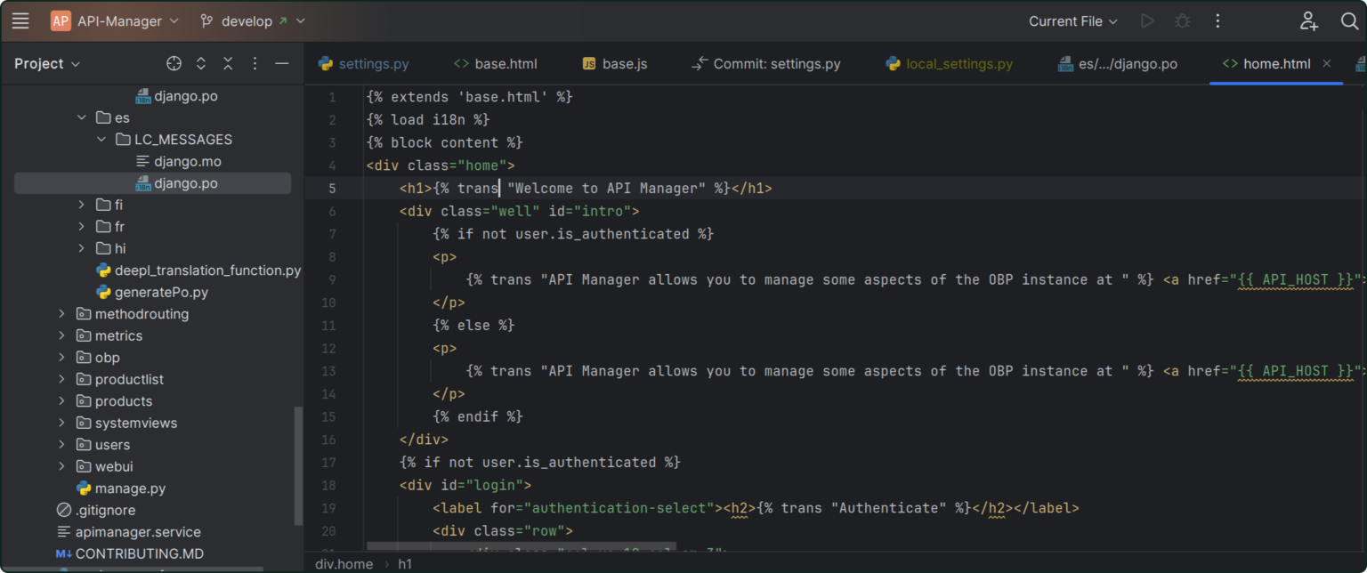The image size is (1367, 573).
Task: Click the Run button in toolbar
Action: coord(1147,21)
